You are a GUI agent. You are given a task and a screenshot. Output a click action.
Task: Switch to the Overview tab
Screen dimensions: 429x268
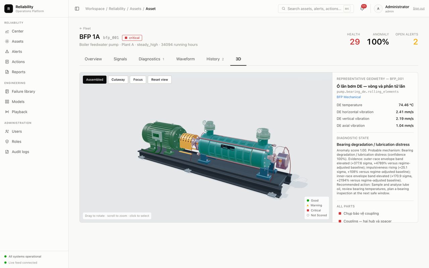click(x=93, y=59)
